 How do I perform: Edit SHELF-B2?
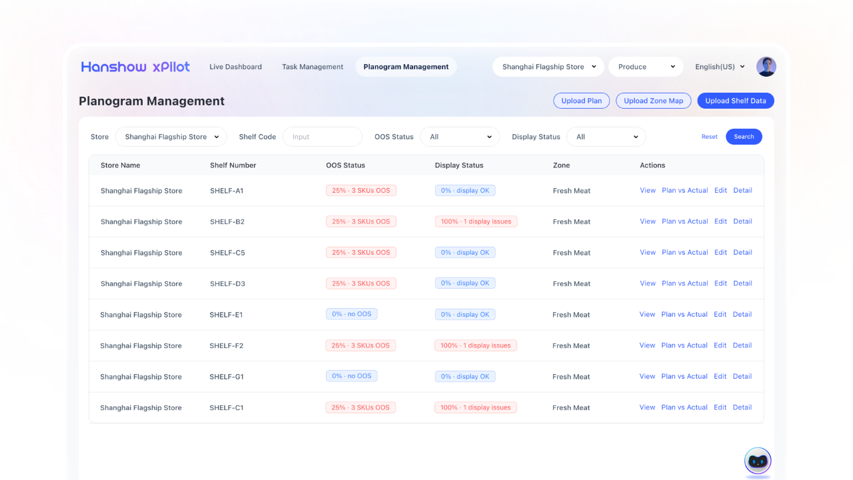click(x=721, y=221)
